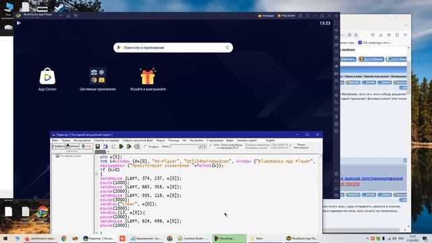Screen dimensions: 432x243
Task: Click the line 'sendkey("kibor", w[0]);' in code
Action: tap(128, 204)
